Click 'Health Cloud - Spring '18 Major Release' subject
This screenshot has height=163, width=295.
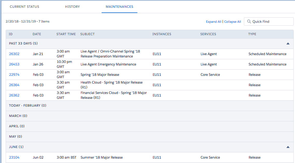[x=111, y=85]
